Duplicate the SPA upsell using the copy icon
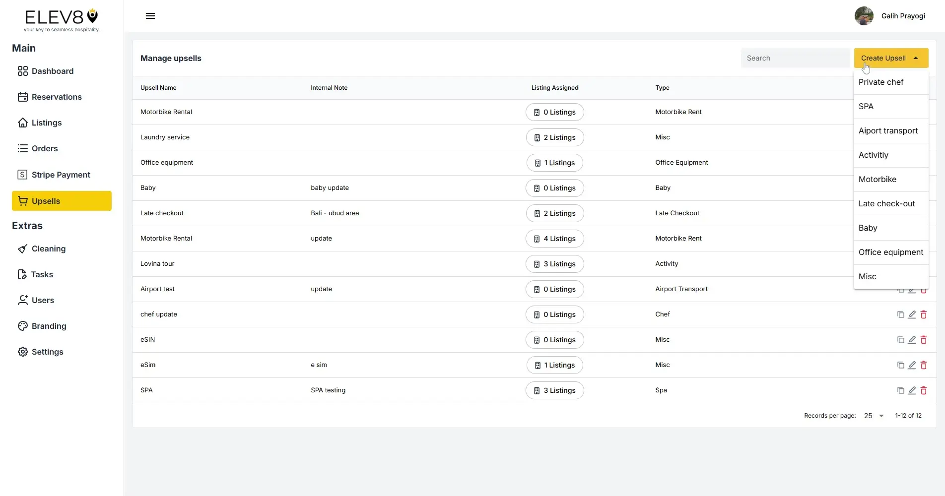The image size is (945, 496). (x=901, y=390)
